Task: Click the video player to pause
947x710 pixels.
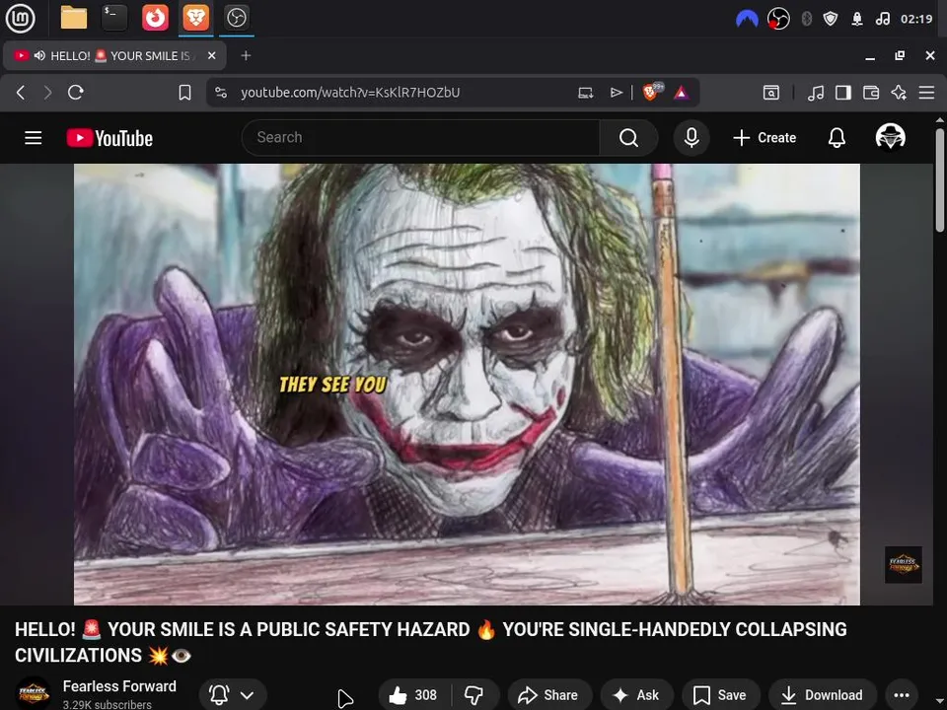Action: tap(467, 384)
